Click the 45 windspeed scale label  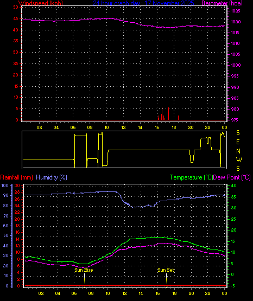pyautogui.click(x=16, y=18)
